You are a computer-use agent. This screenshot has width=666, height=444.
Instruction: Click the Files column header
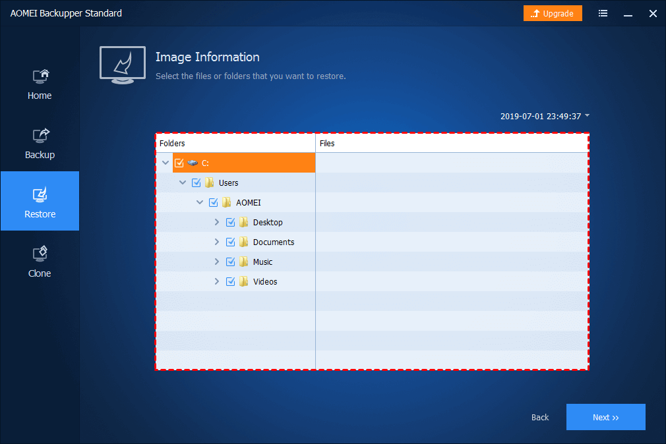tap(452, 143)
